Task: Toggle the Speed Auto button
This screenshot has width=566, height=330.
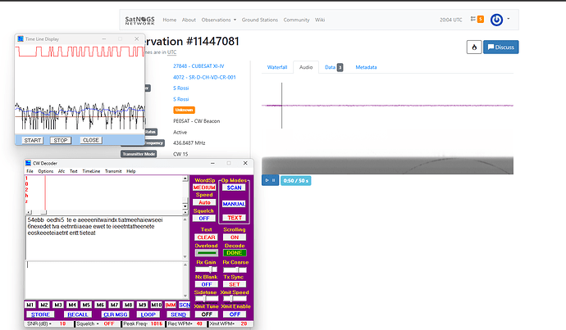Action: click(204, 202)
